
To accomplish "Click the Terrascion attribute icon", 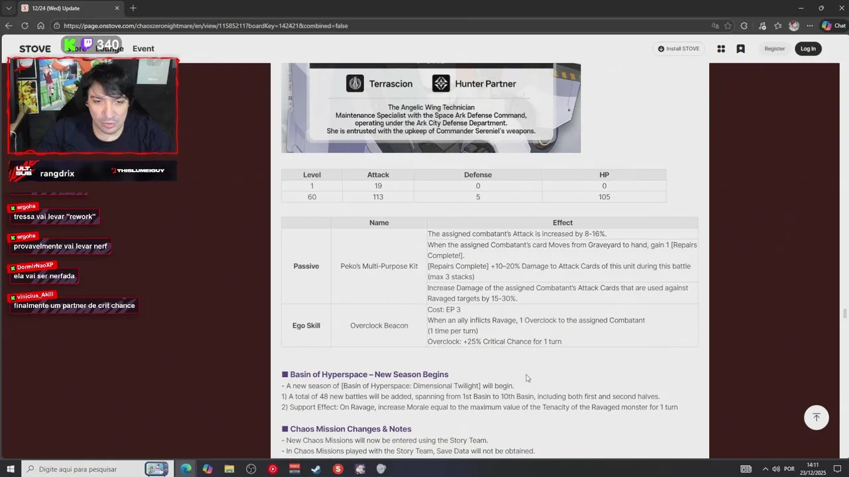I will pyautogui.click(x=355, y=83).
